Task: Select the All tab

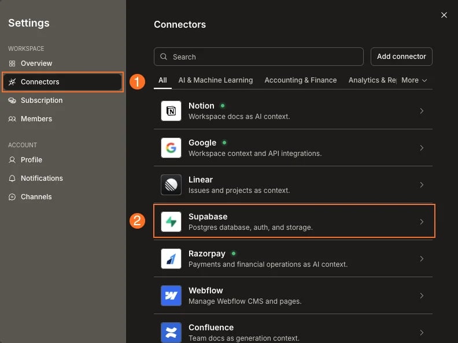Action: tap(162, 80)
